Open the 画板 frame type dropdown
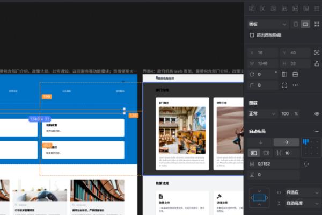This screenshot has width=322, height=215. 268,24
